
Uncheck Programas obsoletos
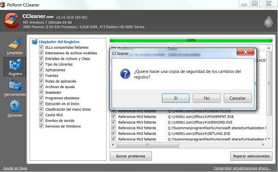[x=41, y=98]
